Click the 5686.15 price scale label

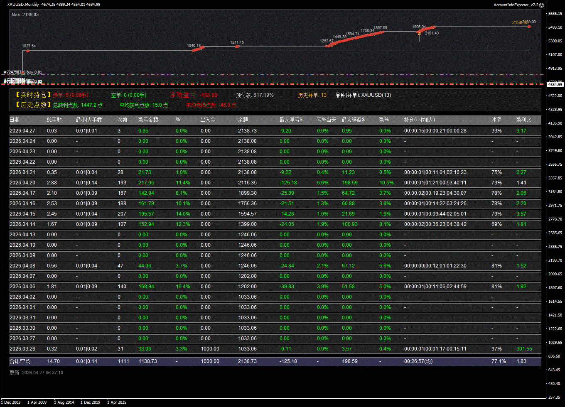555,14
